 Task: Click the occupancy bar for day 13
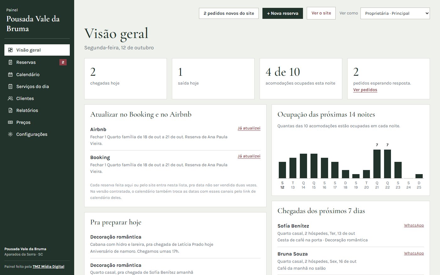pos(293,168)
